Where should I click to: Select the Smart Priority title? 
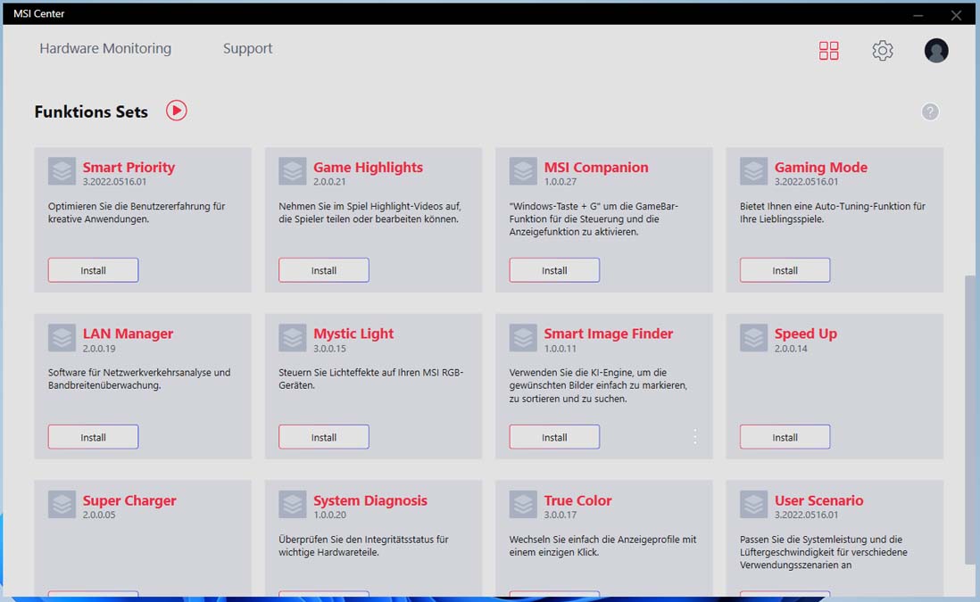(x=129, y=168)
